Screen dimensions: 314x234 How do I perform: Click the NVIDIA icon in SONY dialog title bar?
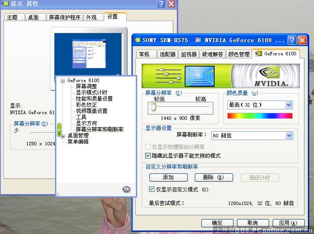[137, 40]
